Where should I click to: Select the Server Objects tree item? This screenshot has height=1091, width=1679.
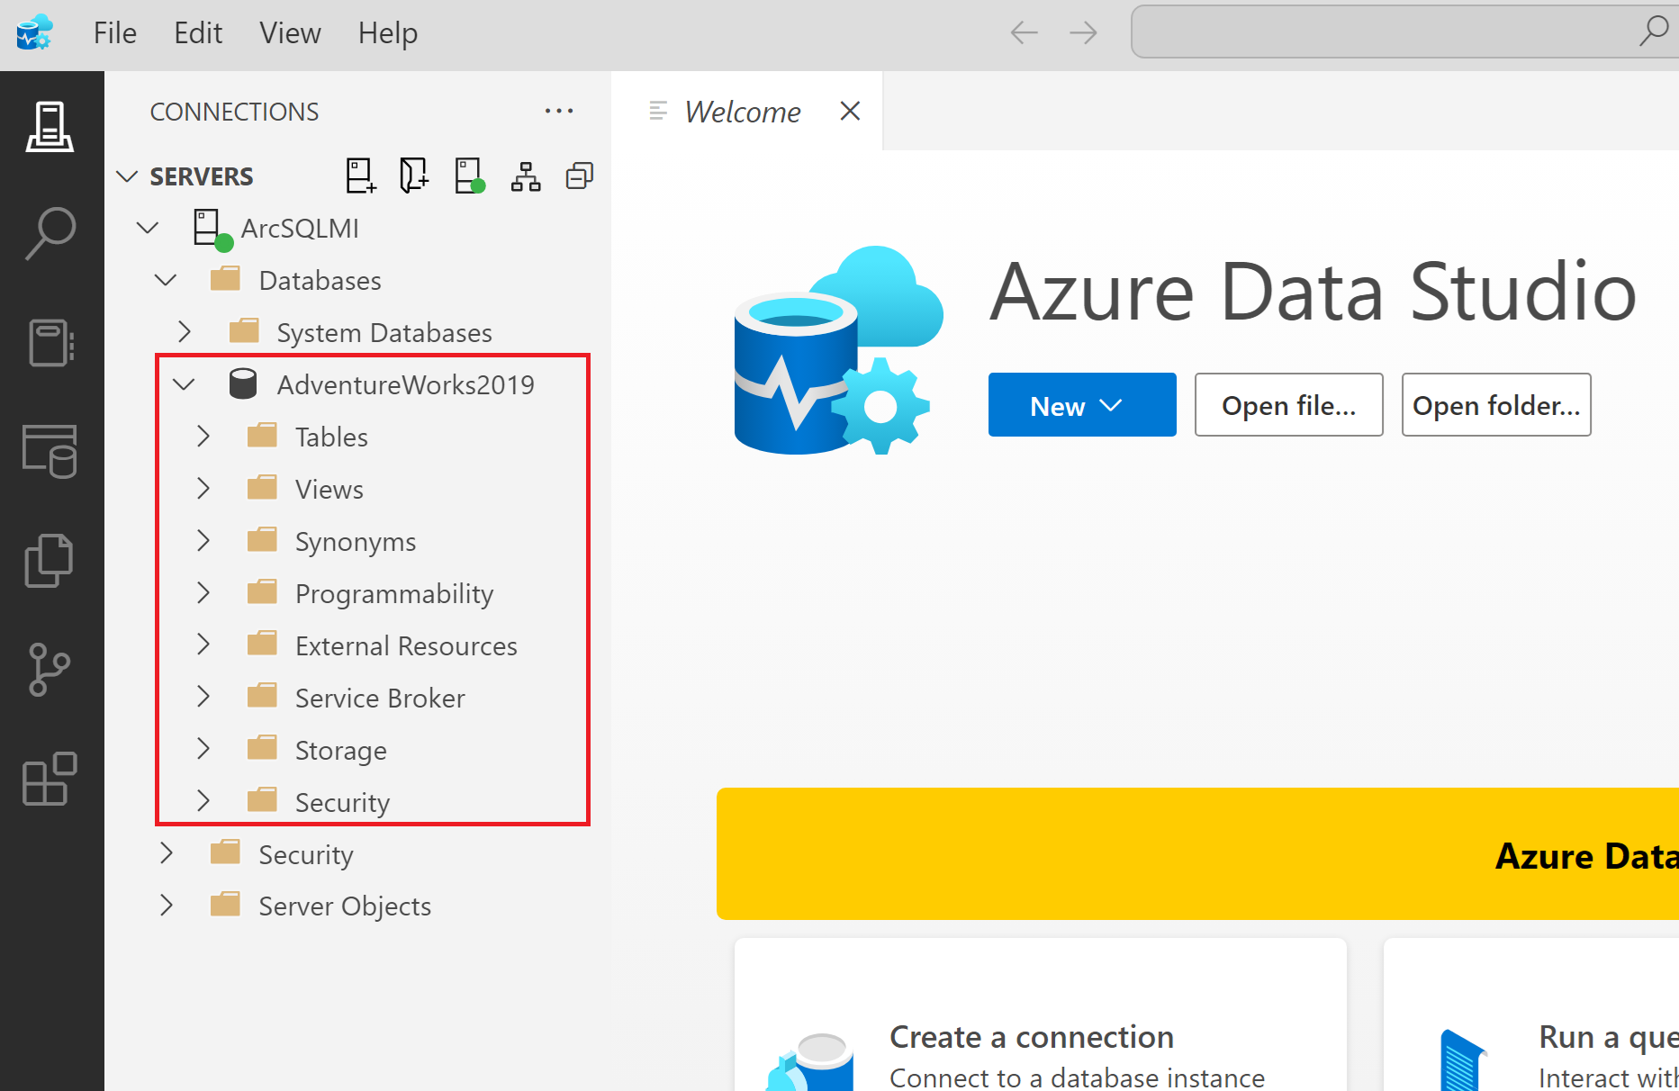pyautogui.click(x=345, y=906)
